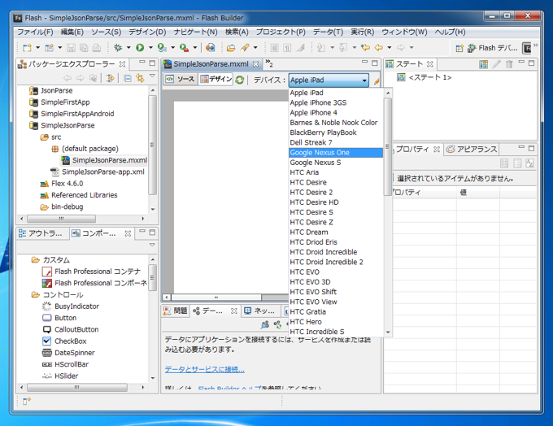The image size is (553, 426).
Task: Maximize the States panel
Action: tap(532, 63)
